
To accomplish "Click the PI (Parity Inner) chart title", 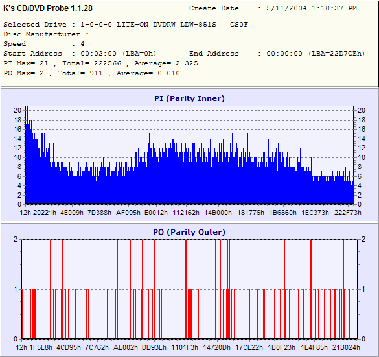I will click(x=189, y=98).
